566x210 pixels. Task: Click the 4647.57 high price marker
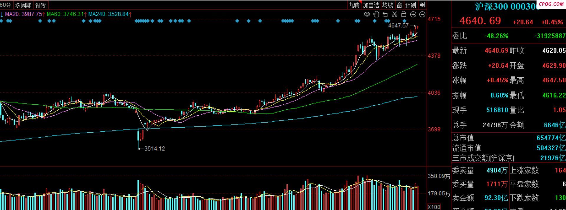point(398,26)
